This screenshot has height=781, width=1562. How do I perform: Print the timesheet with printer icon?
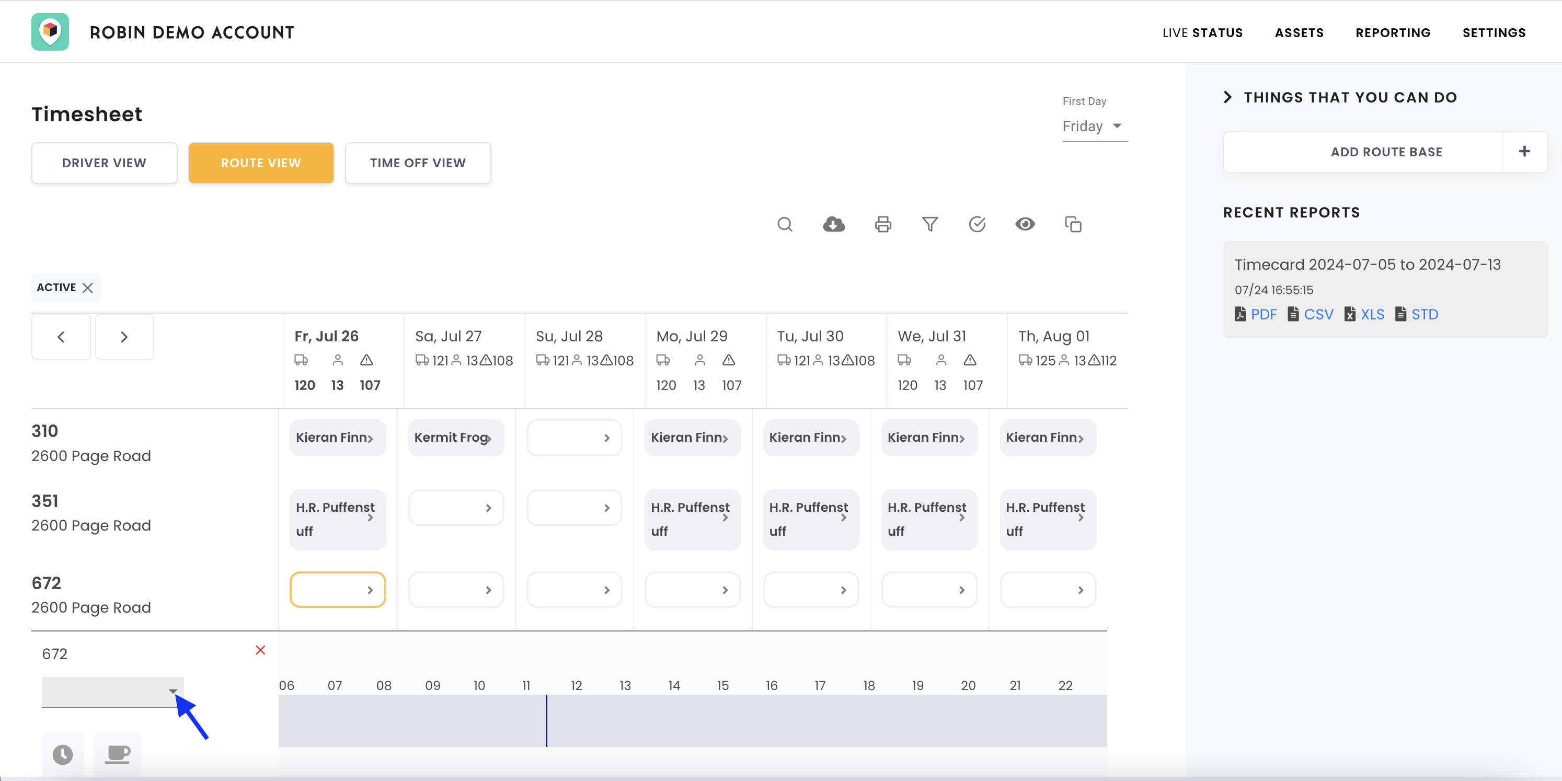(x=883, y=224)
